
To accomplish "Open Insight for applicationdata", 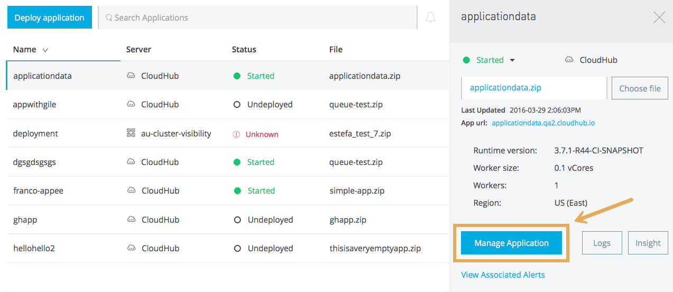I will tap(648, 243).
